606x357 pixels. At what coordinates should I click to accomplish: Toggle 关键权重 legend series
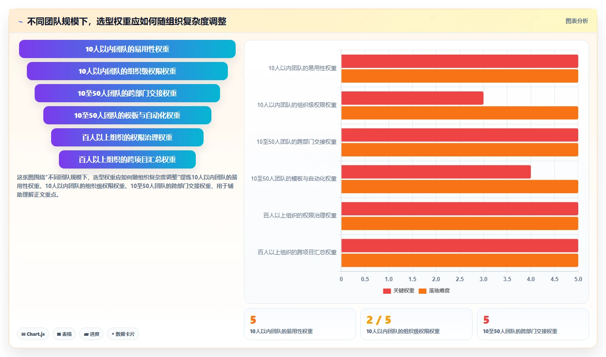click(399, 291)
